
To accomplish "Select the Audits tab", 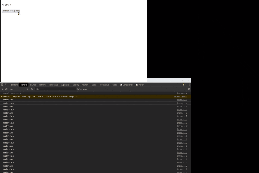I will pyautogui.click(x=94, y=85).
